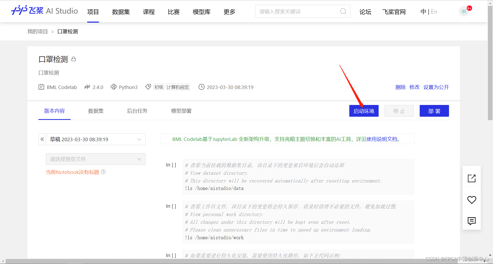The height and width of the screenshot is (264, 493).
Task: Open the 课程 menu
Action: point(149,12)
